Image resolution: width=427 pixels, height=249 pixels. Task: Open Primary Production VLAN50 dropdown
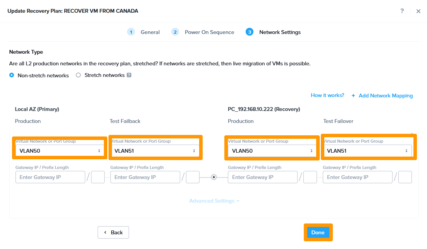click(60, 151)
